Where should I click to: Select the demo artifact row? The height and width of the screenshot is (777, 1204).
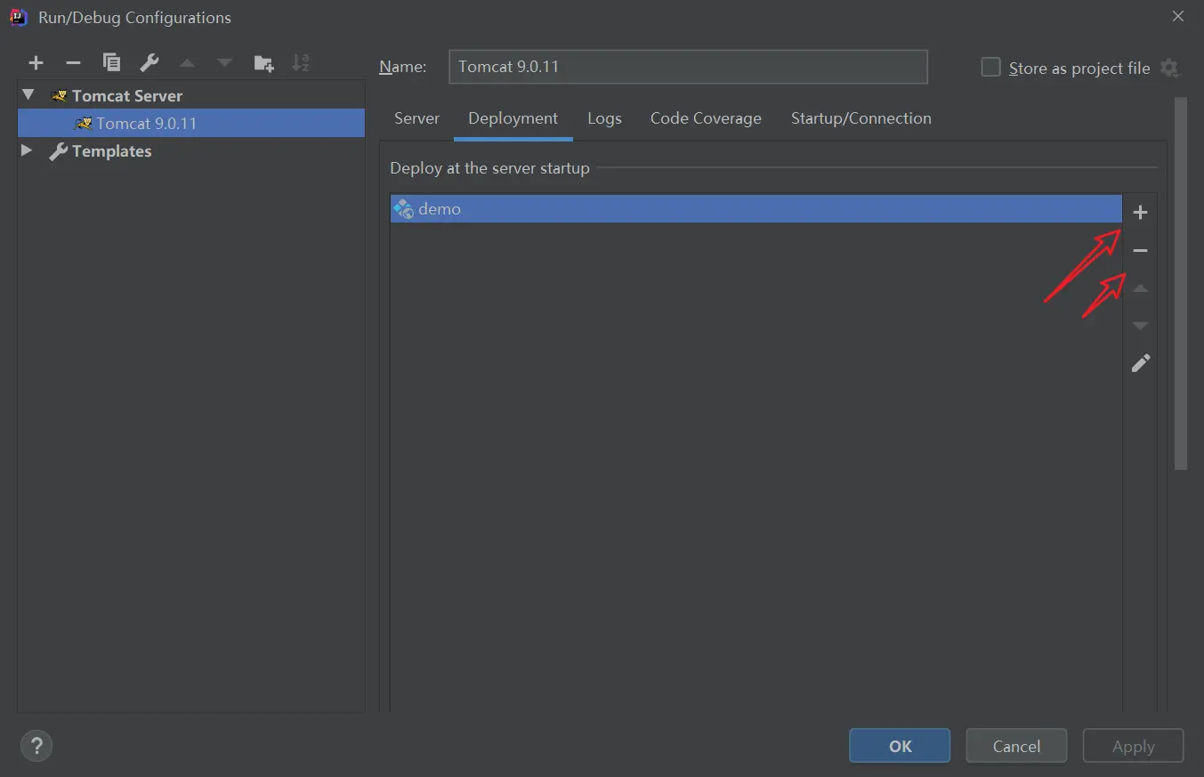coord(756,209)
